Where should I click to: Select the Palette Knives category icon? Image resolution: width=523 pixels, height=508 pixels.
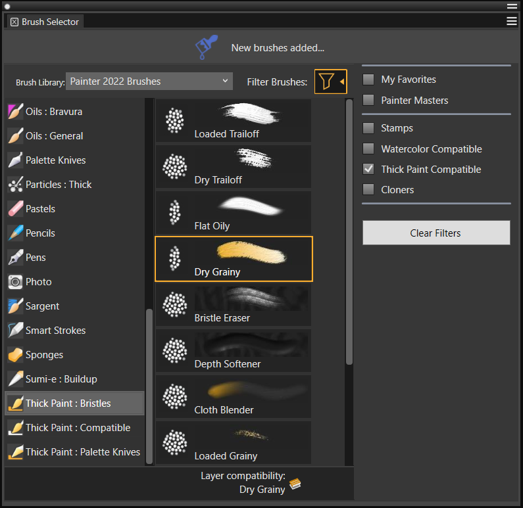pos(15,160)
